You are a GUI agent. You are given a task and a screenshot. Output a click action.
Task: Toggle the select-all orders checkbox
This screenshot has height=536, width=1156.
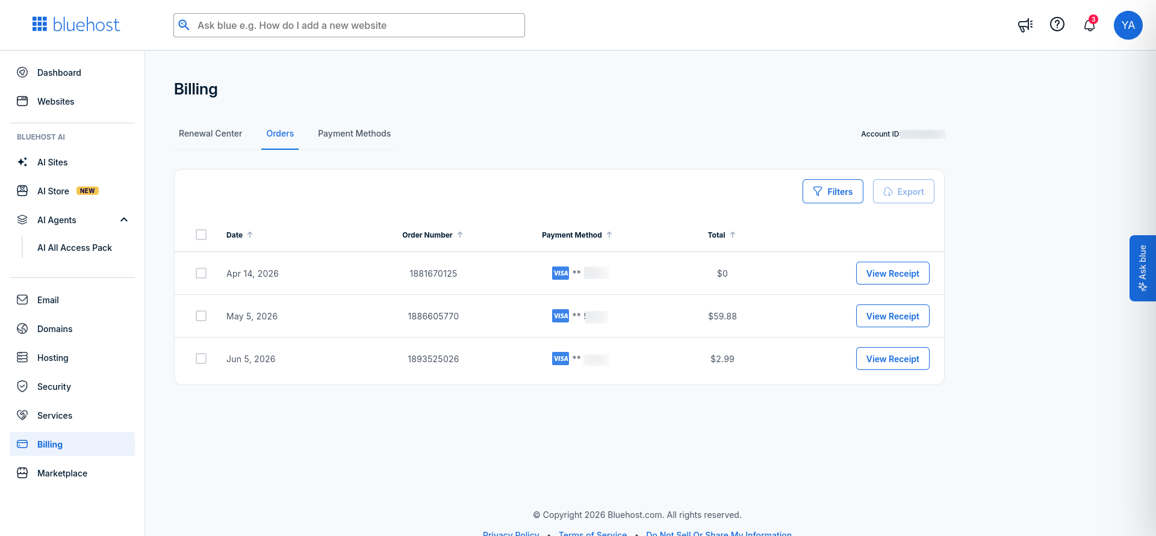201,235
